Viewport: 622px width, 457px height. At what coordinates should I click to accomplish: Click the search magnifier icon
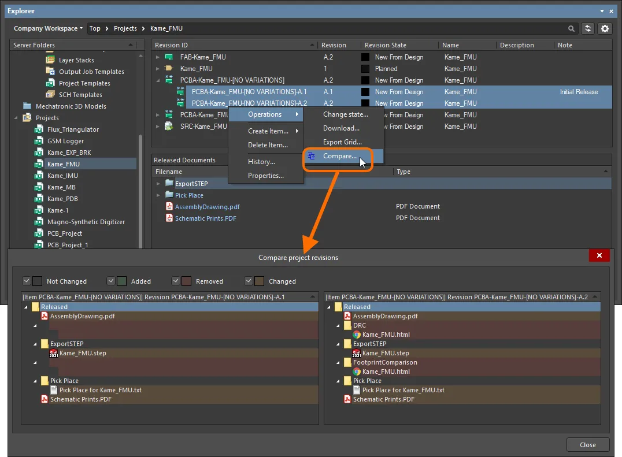[x=571, y=28]
